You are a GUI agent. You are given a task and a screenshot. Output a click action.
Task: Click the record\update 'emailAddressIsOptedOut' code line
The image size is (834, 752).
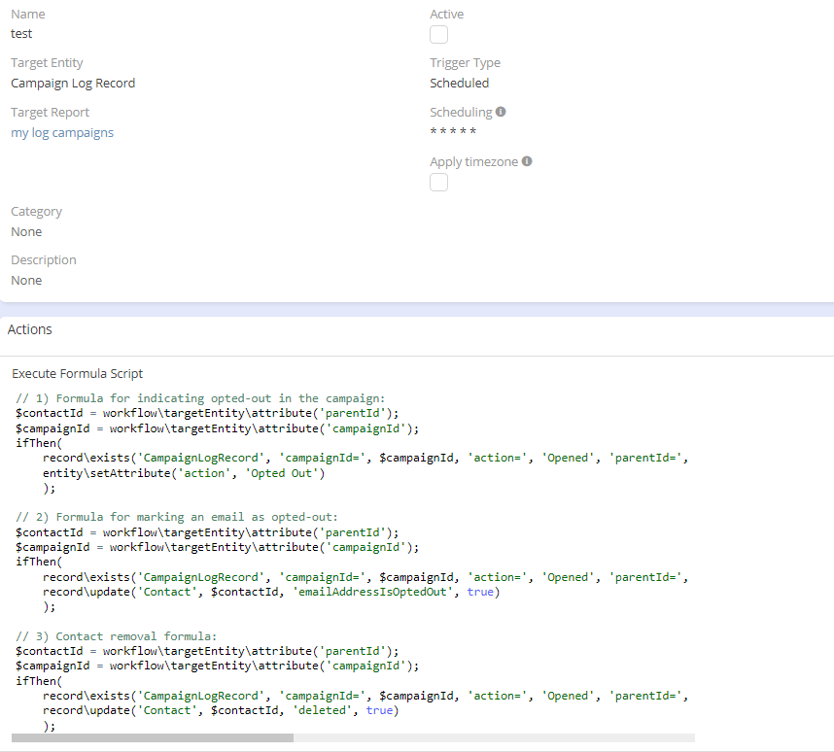[x=270, y=592]
